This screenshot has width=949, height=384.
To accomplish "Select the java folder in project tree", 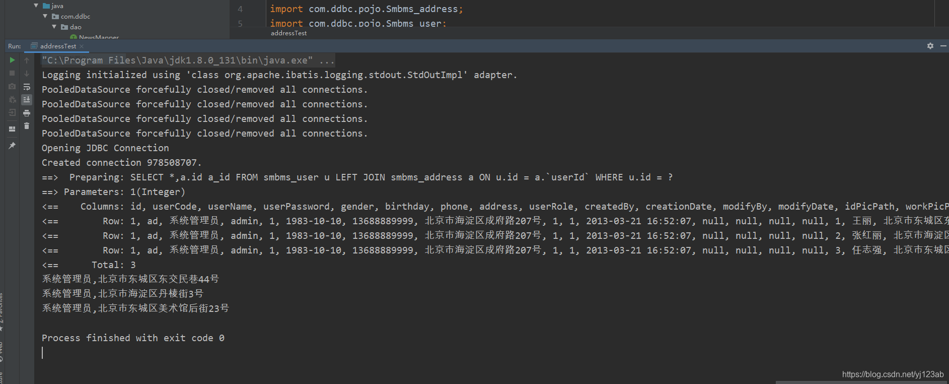I will click(53, 6).
